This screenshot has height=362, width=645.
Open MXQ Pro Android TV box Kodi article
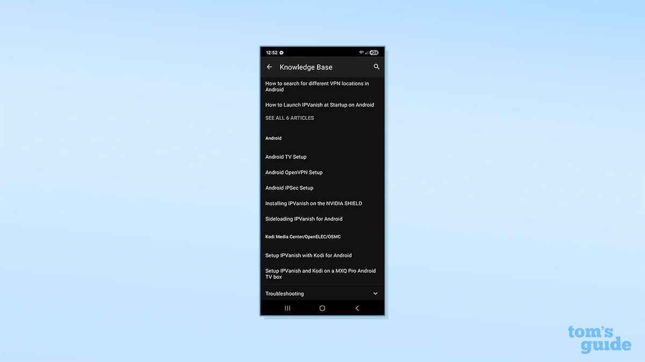[x=320, y=274]
